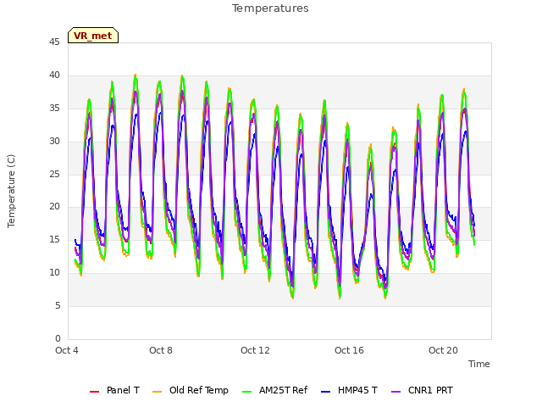The width and height of the screenshot is (542, 407).
Task: Select the Oct 20 x-axis tick
Action: (443, 350)
